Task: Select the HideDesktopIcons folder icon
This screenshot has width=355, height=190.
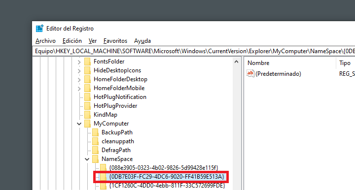Action: pos(87,70)
